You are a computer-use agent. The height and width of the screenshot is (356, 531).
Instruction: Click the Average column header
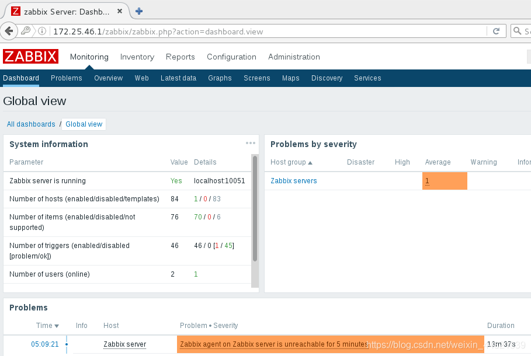tap(438, 162)
